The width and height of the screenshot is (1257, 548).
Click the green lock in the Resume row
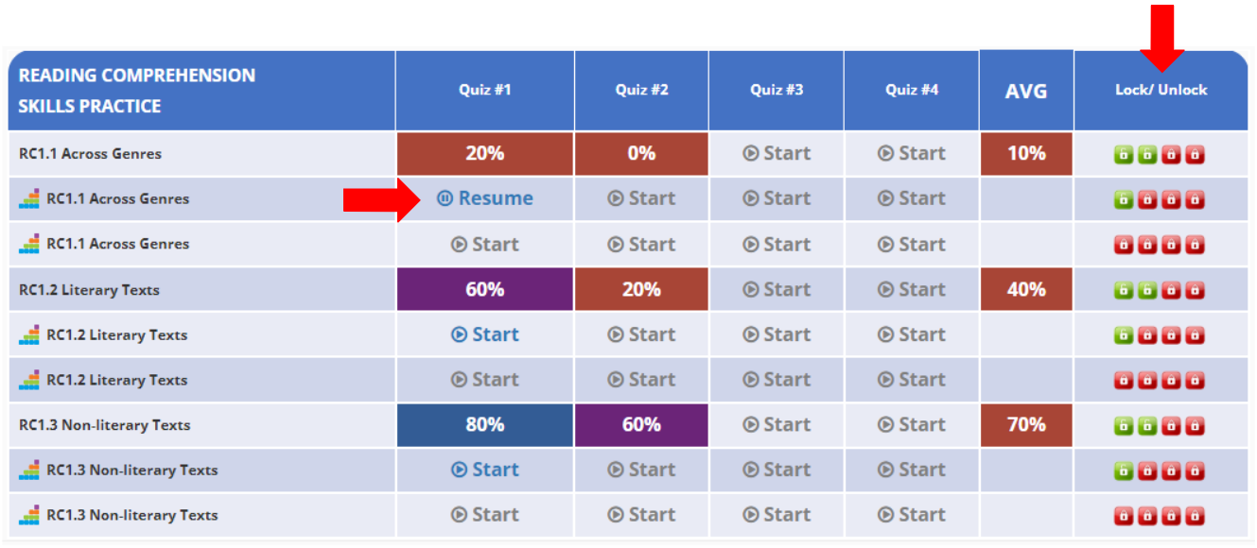1123,199
